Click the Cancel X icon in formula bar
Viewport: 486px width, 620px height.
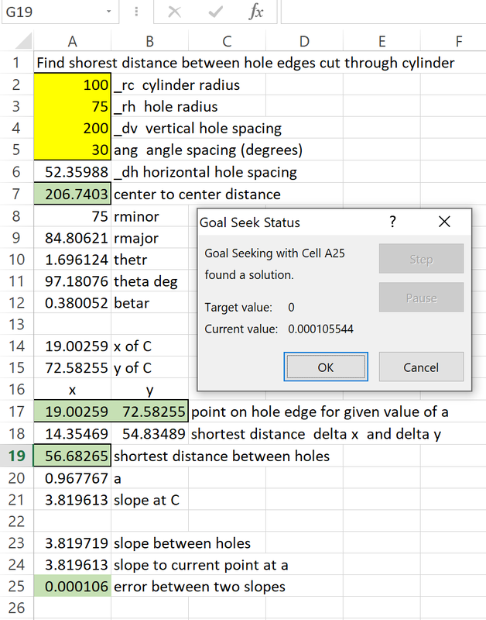[175, 12]
